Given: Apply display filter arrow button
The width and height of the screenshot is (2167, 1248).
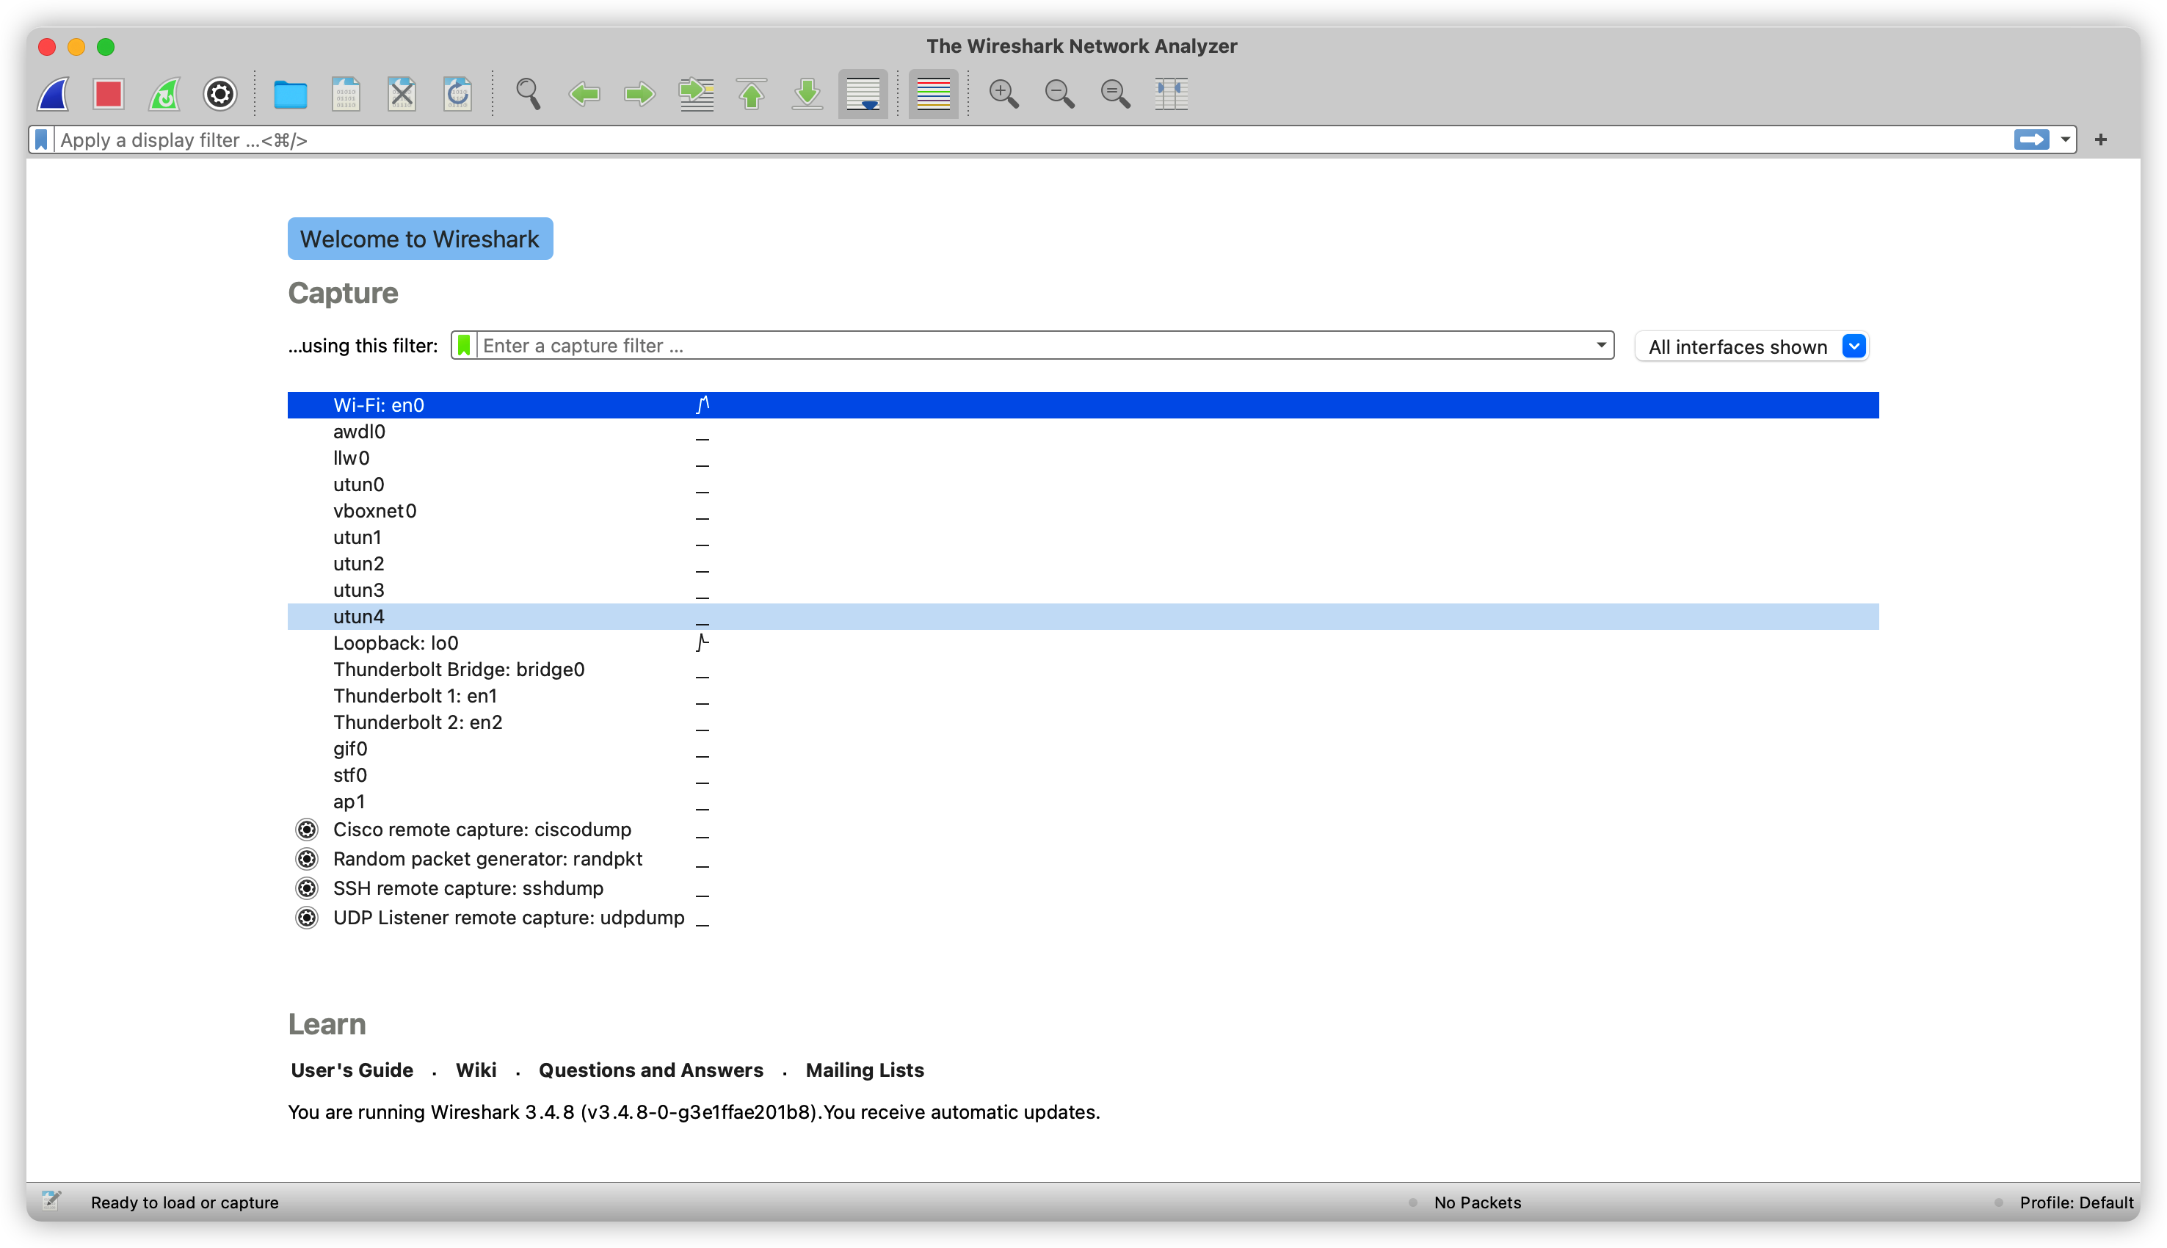Looking at the screenshot, I should tap(2032, 139).
